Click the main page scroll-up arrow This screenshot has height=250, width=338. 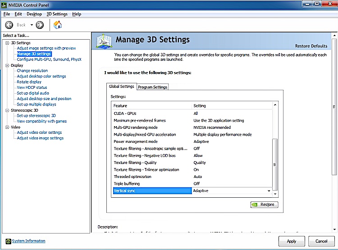(334, 36)
